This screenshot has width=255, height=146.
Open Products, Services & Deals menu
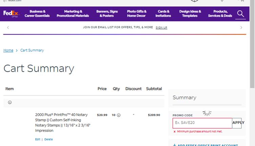220,14
